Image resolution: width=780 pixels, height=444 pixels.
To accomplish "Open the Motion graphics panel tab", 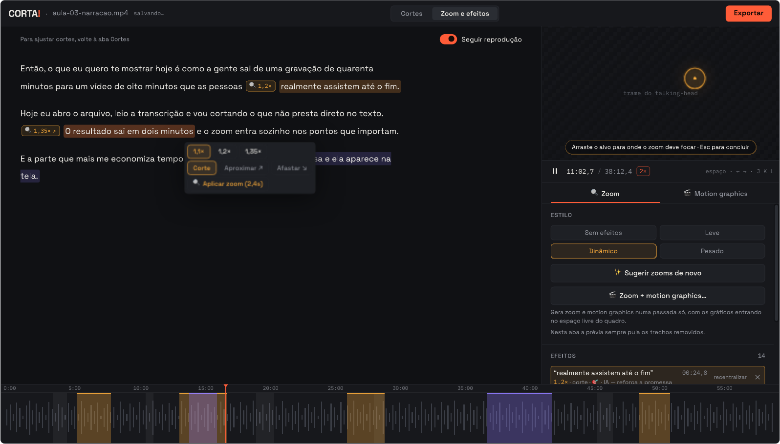I will coord(715,194).
